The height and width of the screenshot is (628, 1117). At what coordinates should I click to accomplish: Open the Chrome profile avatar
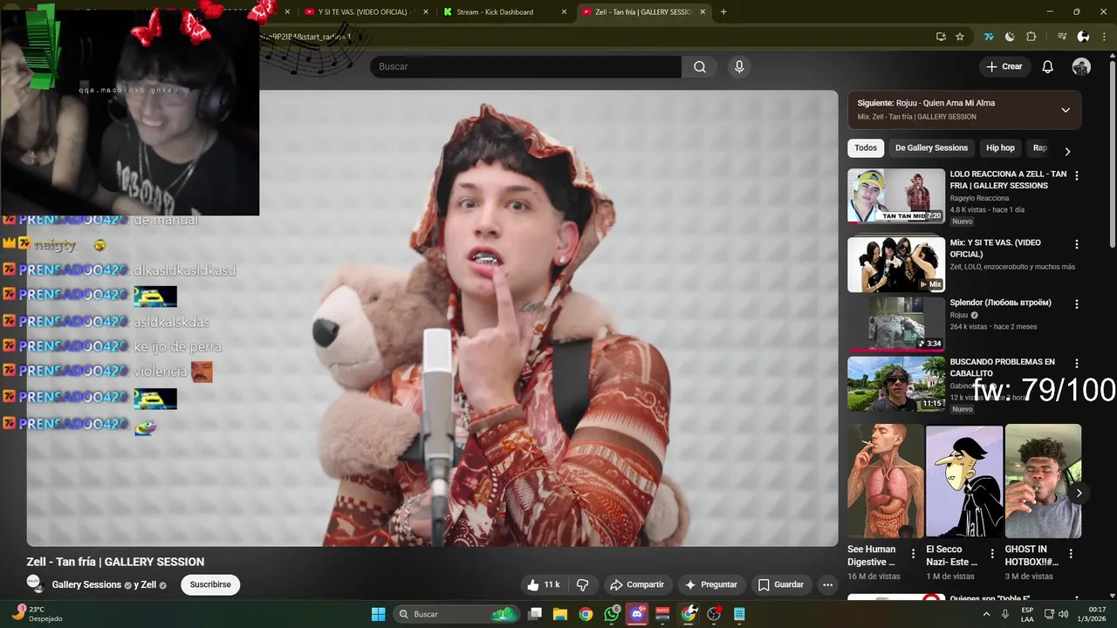(1083, 37)
